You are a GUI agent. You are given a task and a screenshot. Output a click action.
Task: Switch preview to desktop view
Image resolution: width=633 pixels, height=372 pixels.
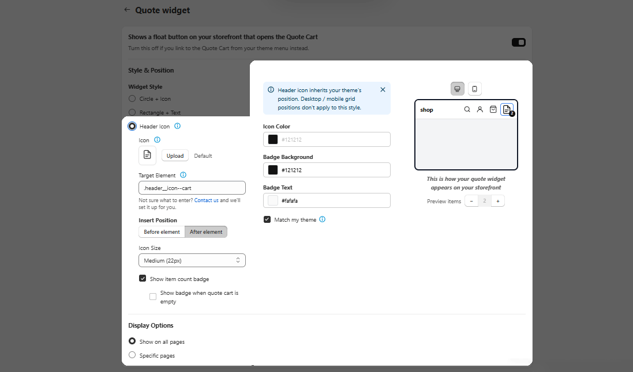pos(458,89)
